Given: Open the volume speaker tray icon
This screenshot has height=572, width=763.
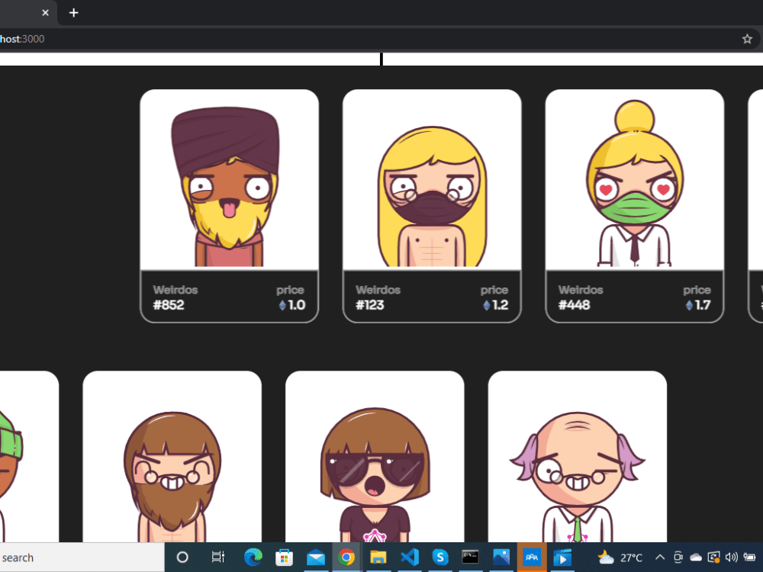Looking at the screenshot, I should [x=732, y=558].
